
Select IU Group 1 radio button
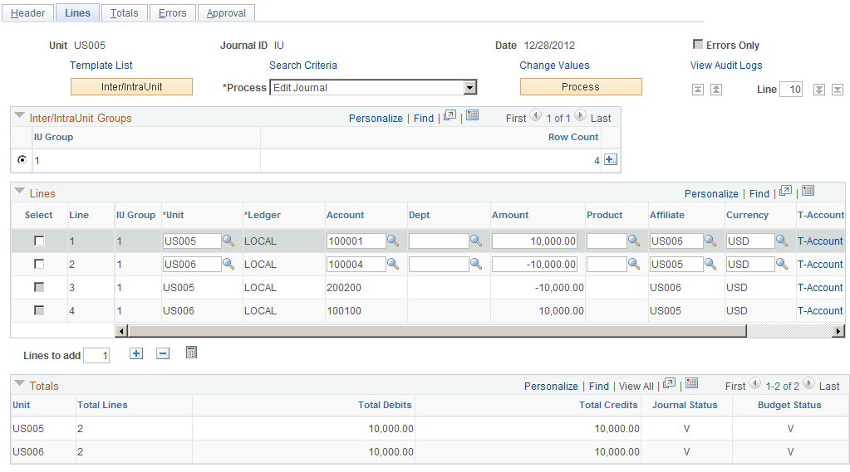tap(22, 159)
